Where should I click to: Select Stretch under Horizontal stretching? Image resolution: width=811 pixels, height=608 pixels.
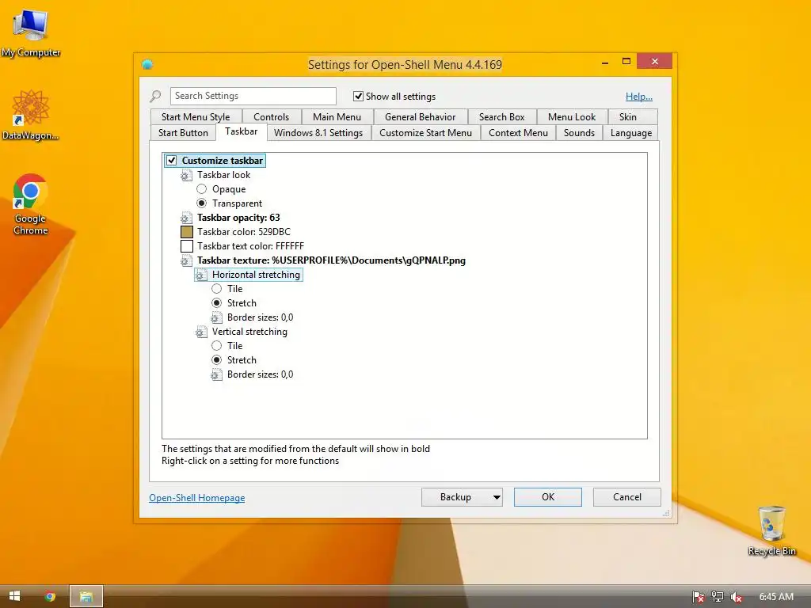click(x=217, y=303)
